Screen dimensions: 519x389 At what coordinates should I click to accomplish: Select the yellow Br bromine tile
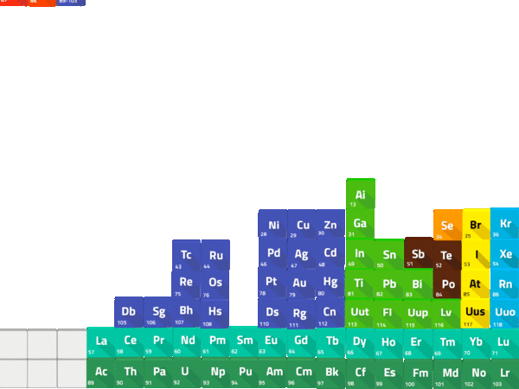click(x=477, y=224)
